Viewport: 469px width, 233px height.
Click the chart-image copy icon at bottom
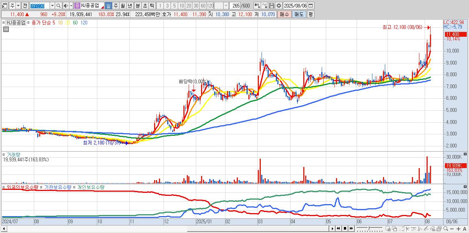click(x=439, y=228)
